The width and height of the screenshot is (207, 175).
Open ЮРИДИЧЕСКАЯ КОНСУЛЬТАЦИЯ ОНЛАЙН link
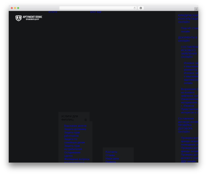(188, 19)
